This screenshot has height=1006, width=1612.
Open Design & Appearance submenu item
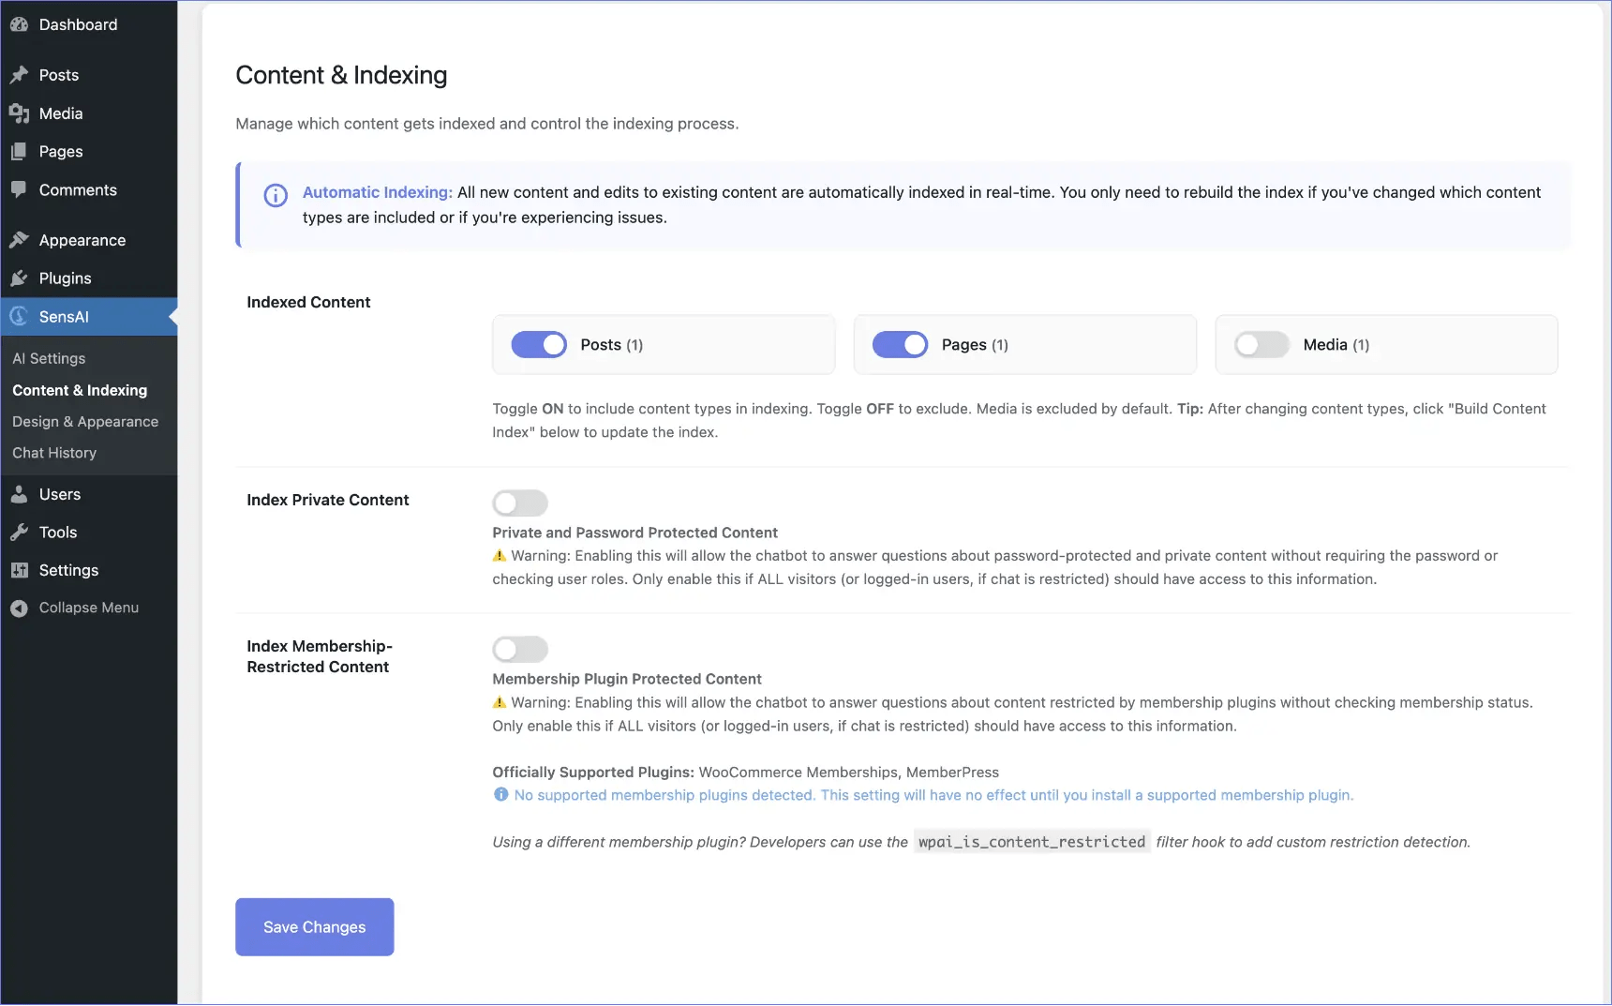85,422
